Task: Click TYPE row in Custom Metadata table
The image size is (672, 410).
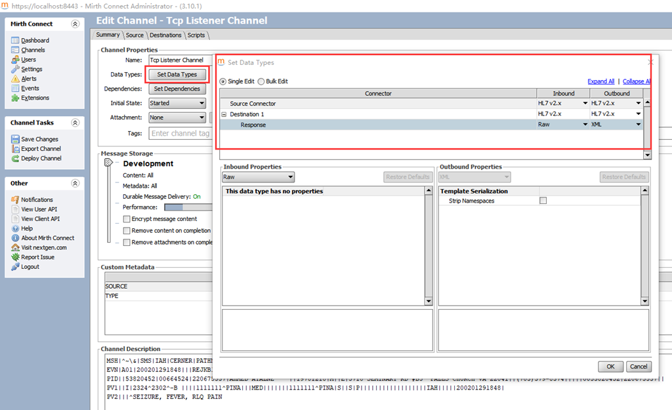Action: click(x=159, y=296)
